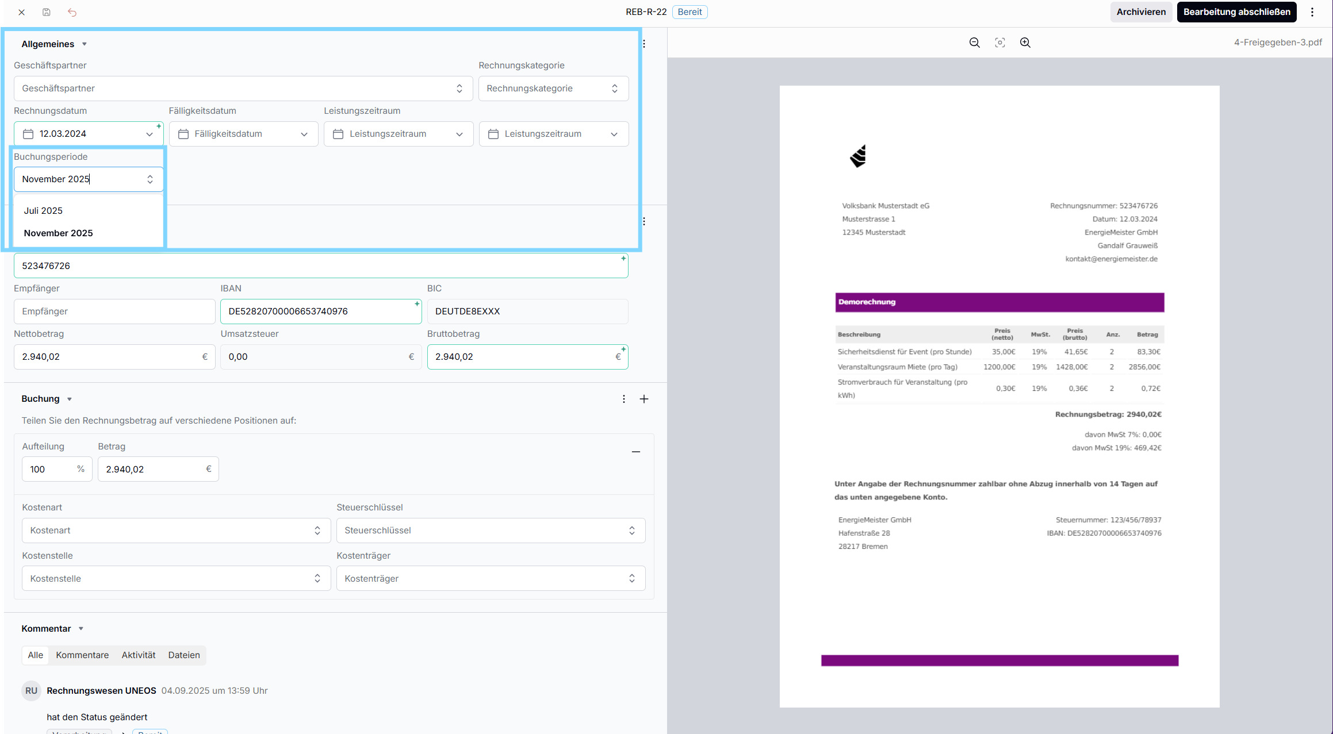Collapse the Allgemeines section
This screenshot has height=734, width=1333.
tap(85, 44)
